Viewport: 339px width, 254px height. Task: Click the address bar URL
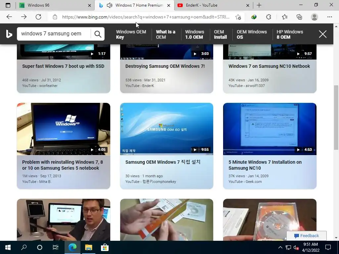click(146, 17)
